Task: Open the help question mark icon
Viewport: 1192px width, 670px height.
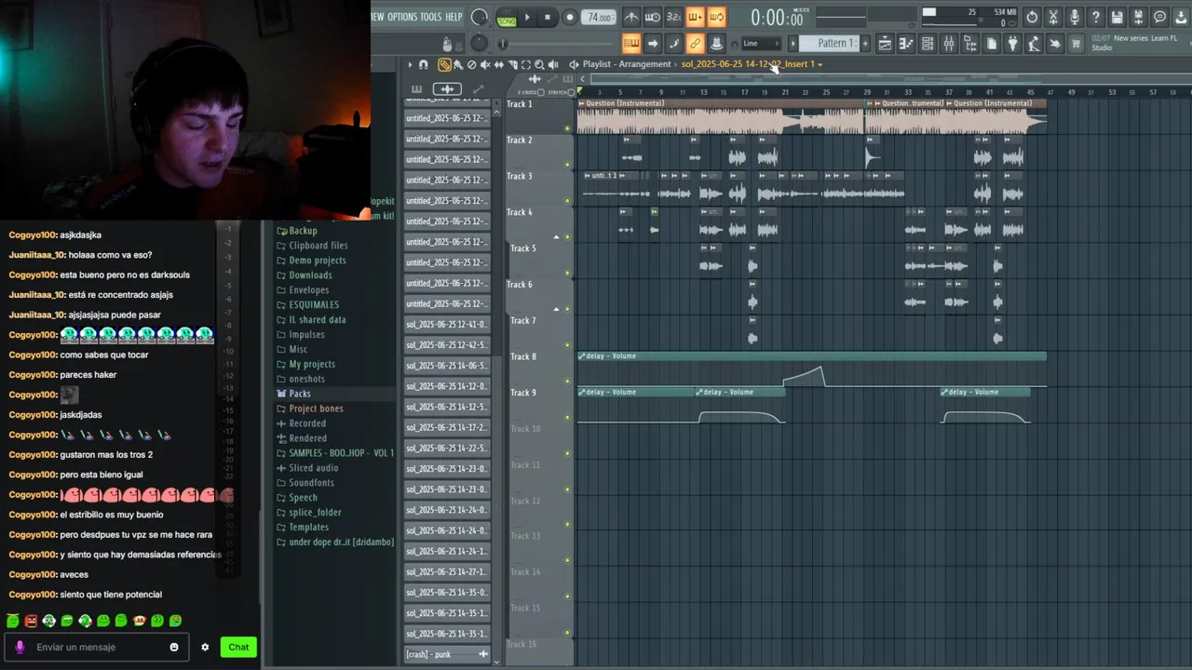Action: tap(1096, 17)
